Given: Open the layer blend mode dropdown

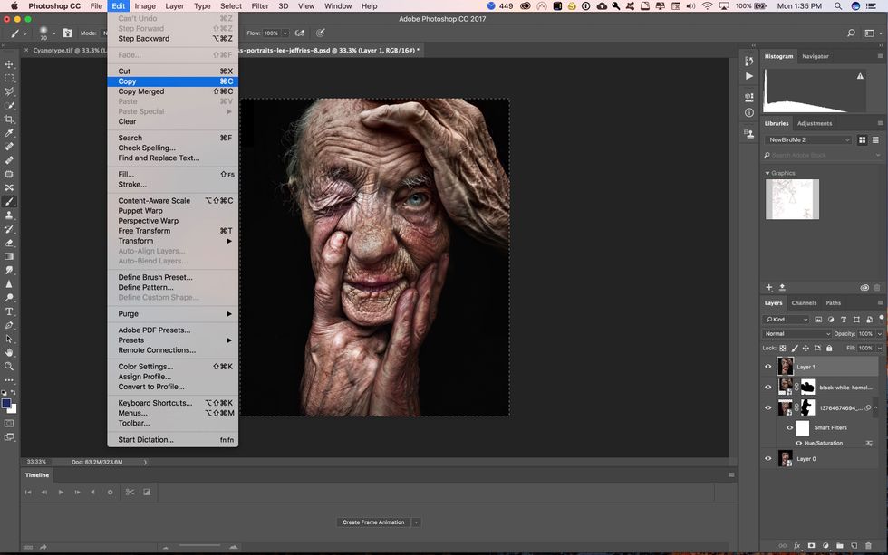Looking at the screenshot, I should coord(796,333).
